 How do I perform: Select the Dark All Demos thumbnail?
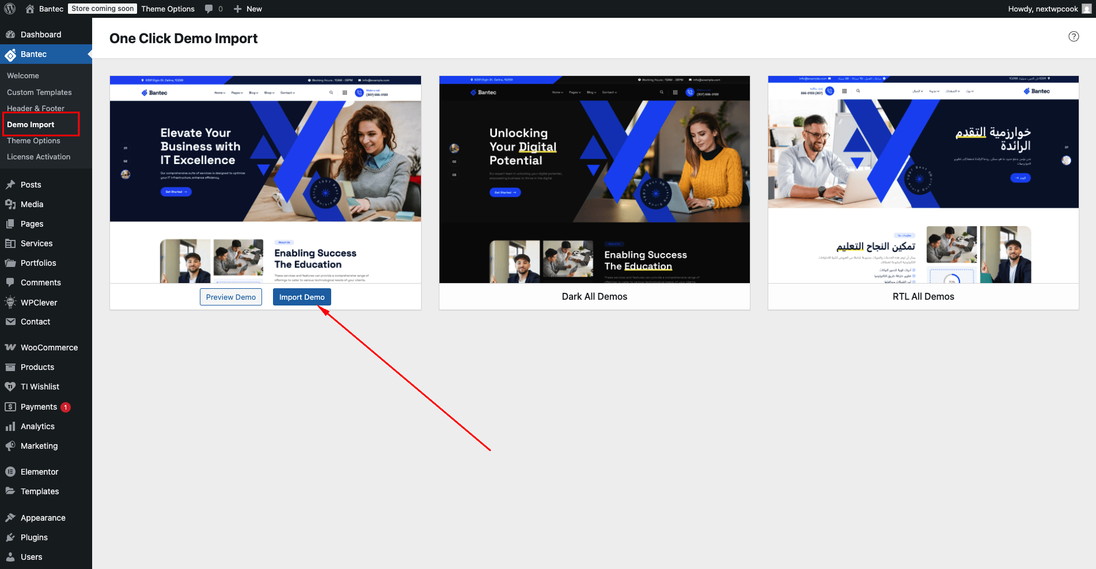point(594,180)
